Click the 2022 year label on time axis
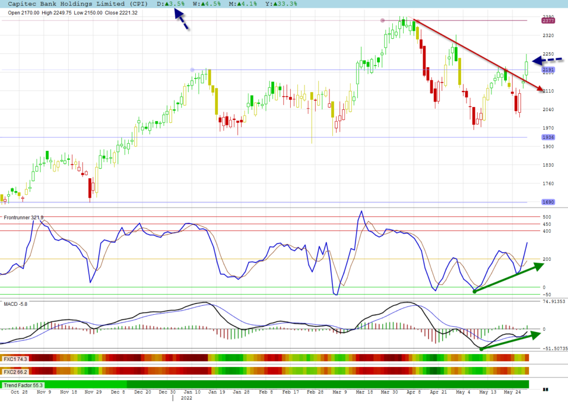 pyautogui.click(x=186, y=398)
